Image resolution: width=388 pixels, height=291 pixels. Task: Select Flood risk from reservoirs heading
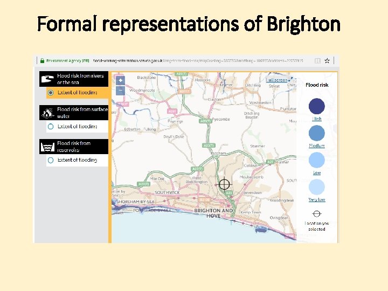[74, 147]
